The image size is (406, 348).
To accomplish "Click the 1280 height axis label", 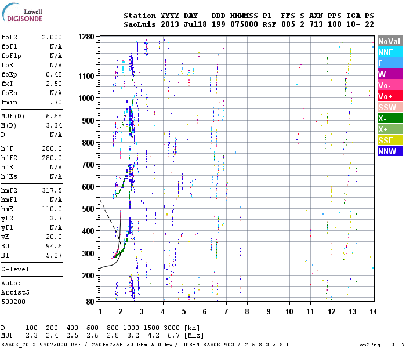I will [86, 37].
